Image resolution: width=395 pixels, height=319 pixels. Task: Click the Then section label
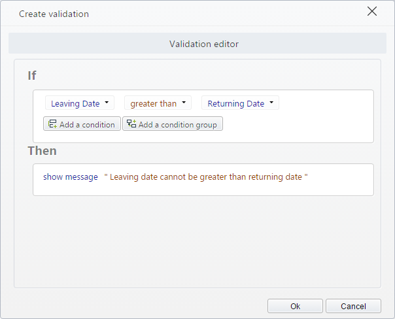pyautogui.click(x=43, y=151)
